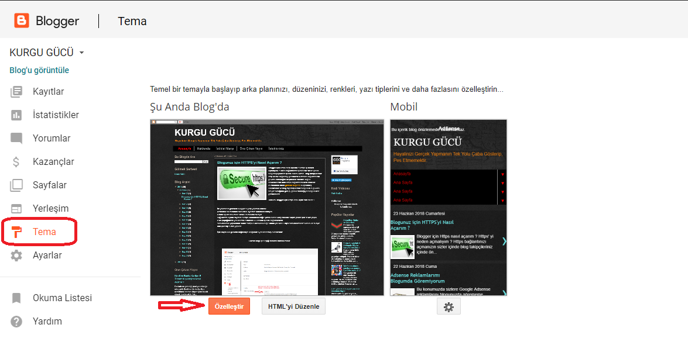Click the Tema page heading in header
Image resolution: width=688 pixels, height=345 pixels.
pyautogui.click(x=132, y=21)
